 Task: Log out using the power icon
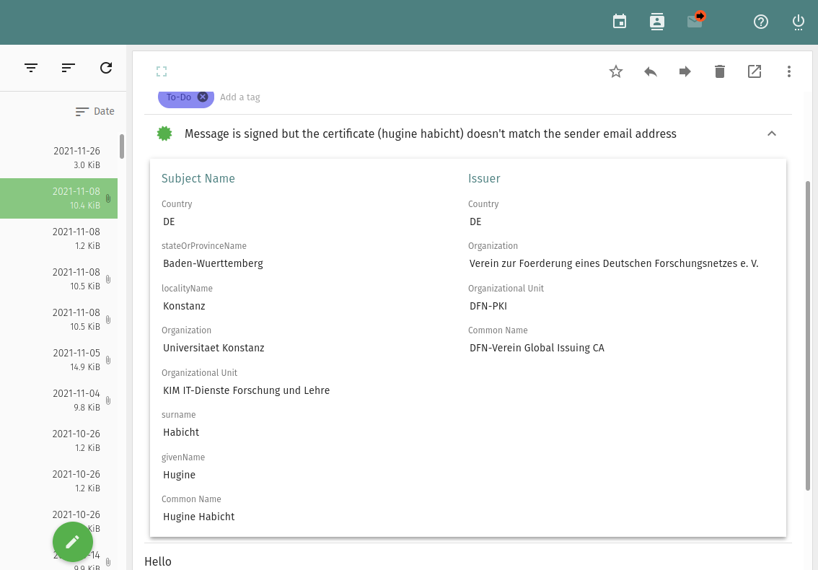[x=799, y=22]
